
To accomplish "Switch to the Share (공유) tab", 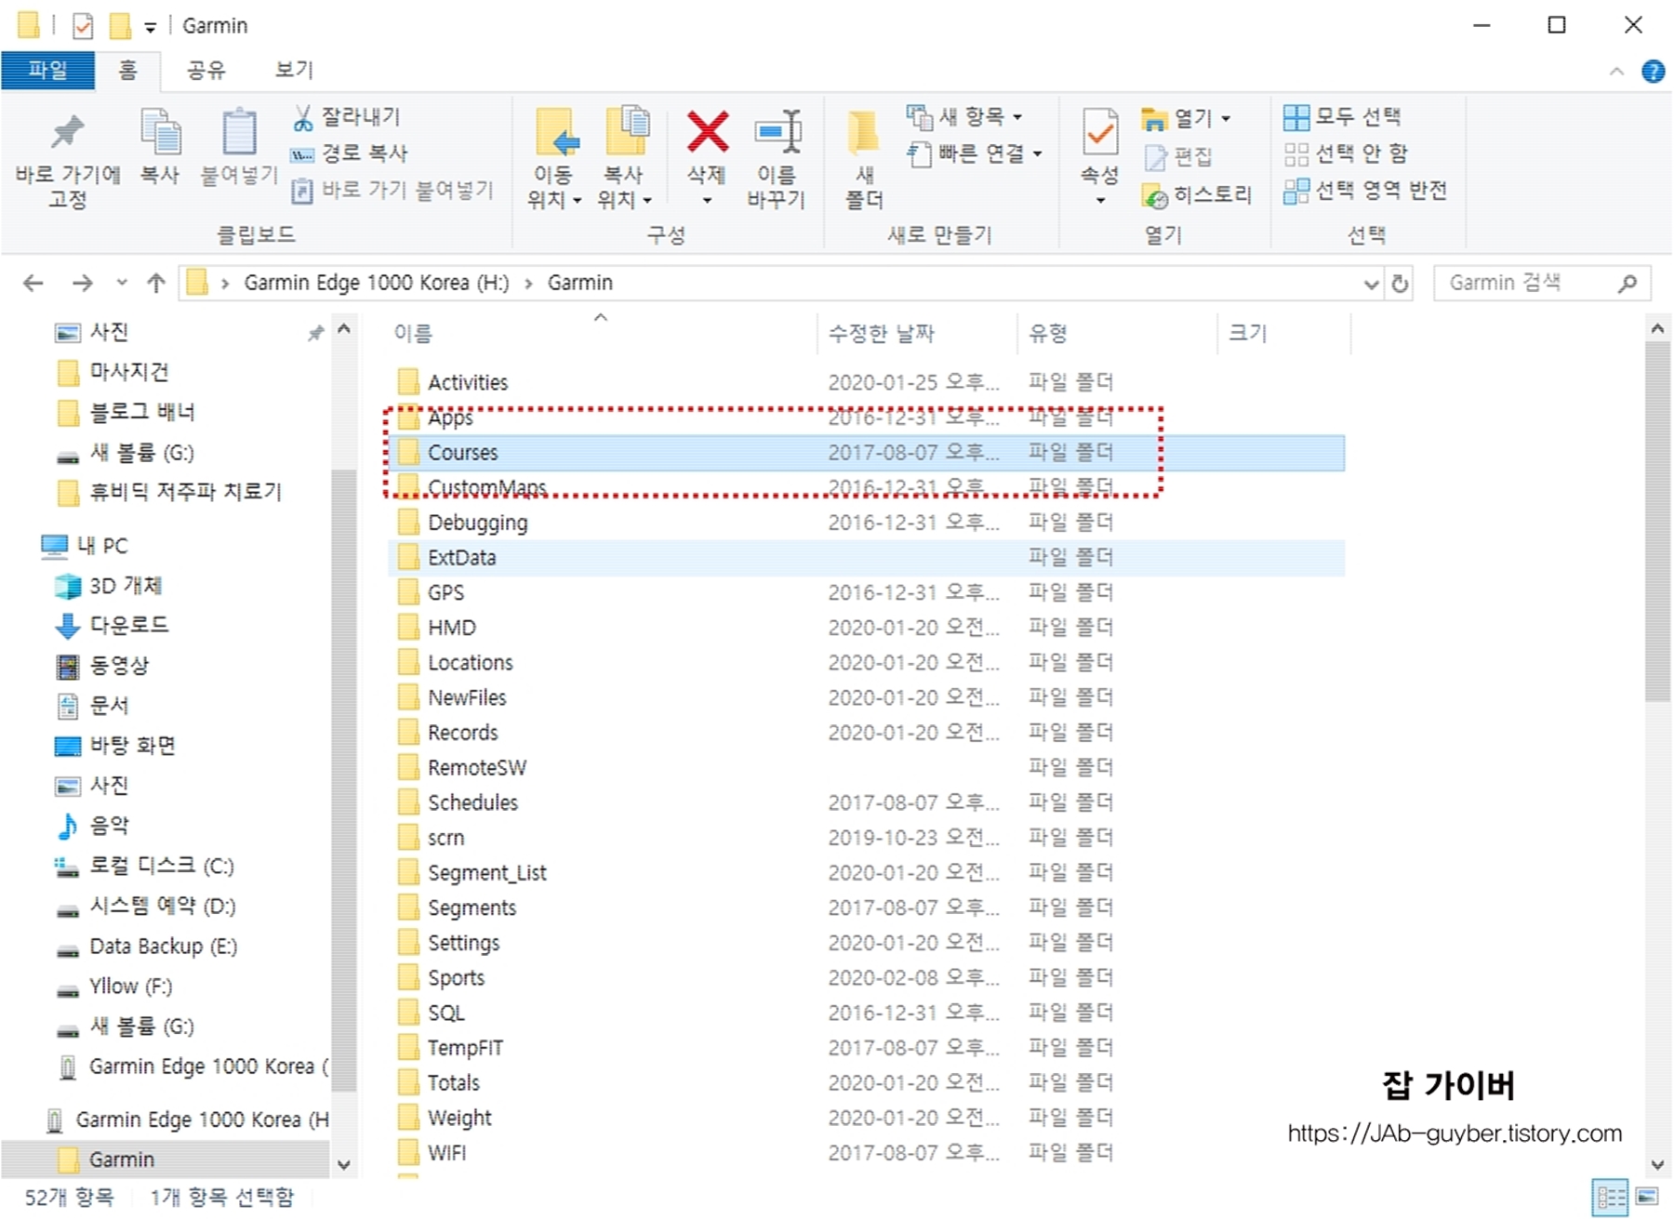I will [x=206, y=71].
